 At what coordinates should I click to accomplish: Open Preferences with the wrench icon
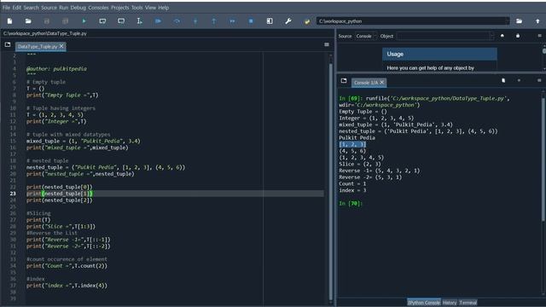[288, 21]
